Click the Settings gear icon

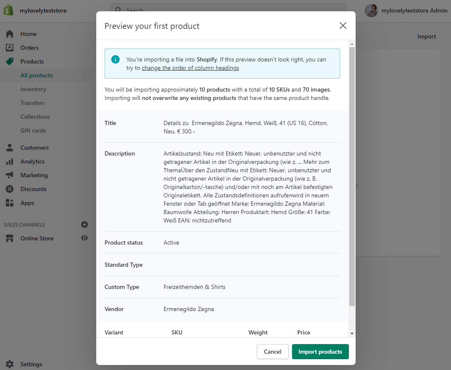[x=10, y=364]
